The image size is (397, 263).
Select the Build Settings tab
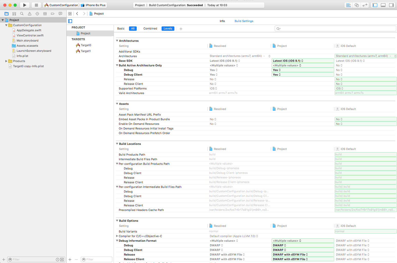coord(244,21)
